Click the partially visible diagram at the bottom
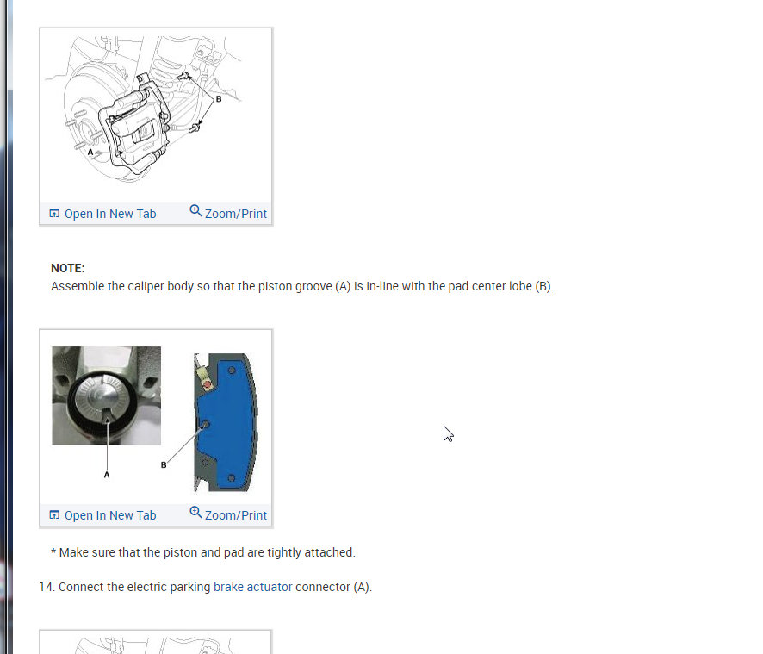 point(156,642)
